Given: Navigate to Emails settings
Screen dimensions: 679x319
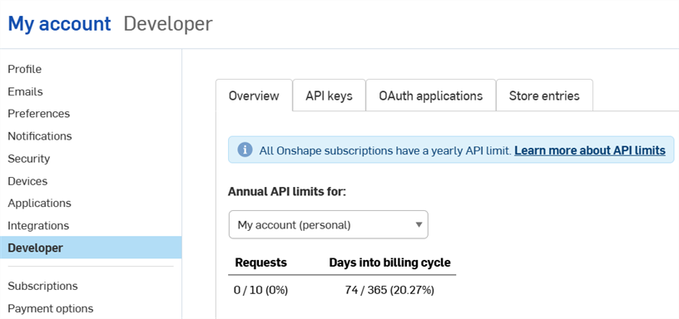Looking at the screenshot, I should pos(25,91).
